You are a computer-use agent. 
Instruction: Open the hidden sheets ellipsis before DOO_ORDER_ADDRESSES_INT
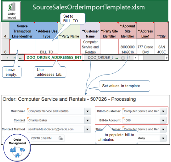coord(21,58)
